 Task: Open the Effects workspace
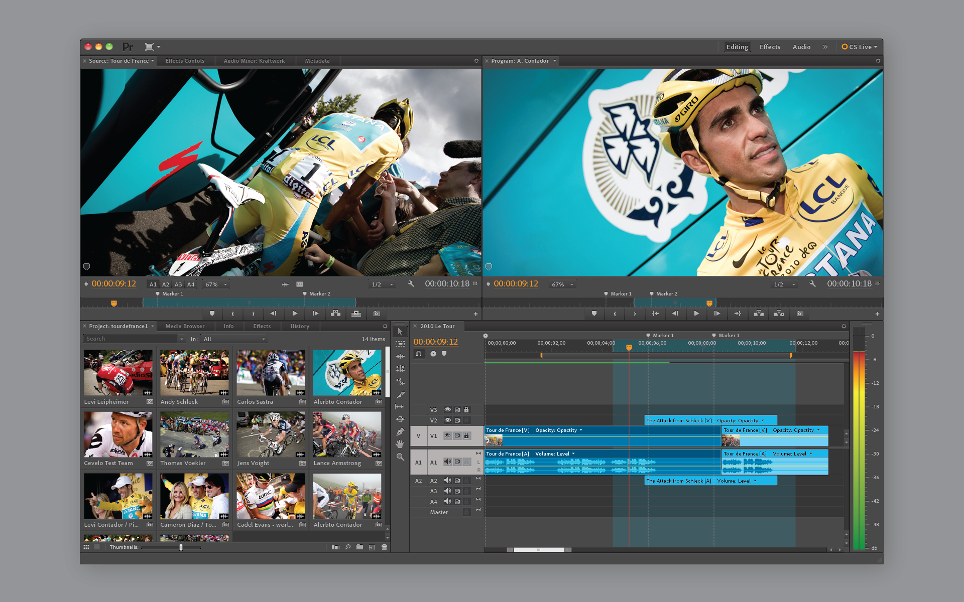point(769,47)
